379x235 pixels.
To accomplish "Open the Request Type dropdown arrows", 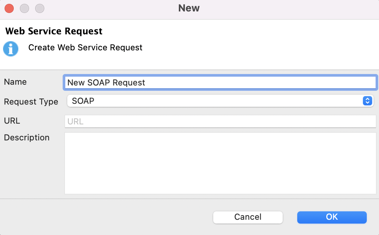I will coord(367,101).
